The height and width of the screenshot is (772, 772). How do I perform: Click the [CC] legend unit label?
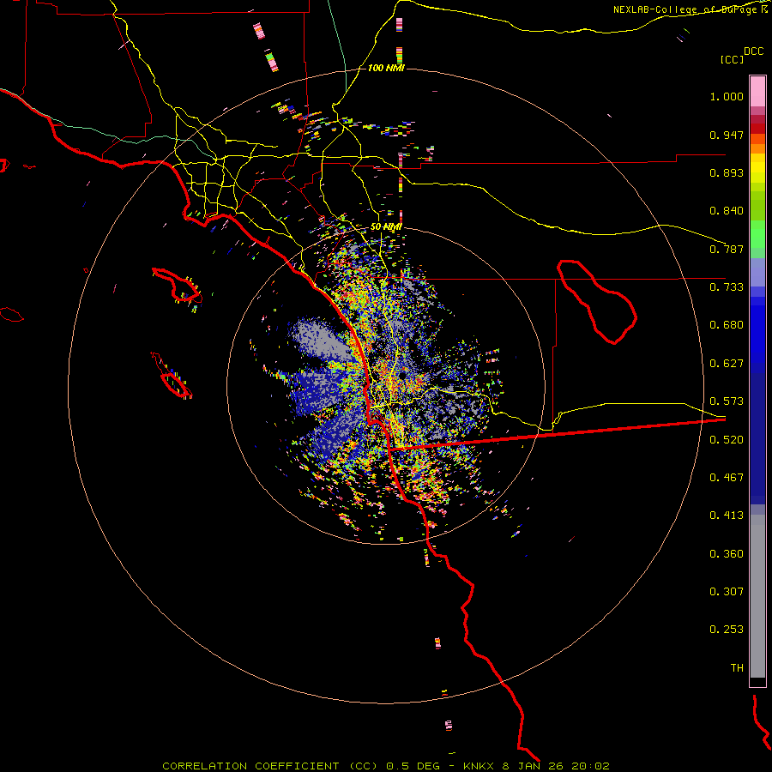(x=732, y=59)
